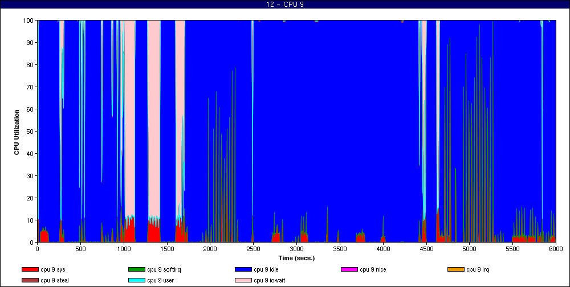The image size is (570, 287).
Task: Click the 5000 tick label on time axis
Action: pos(470,249)
